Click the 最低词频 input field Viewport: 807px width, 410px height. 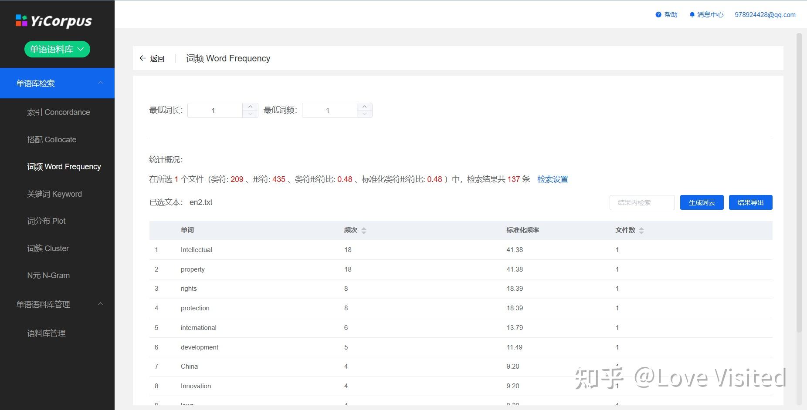[x=329, y=111]
